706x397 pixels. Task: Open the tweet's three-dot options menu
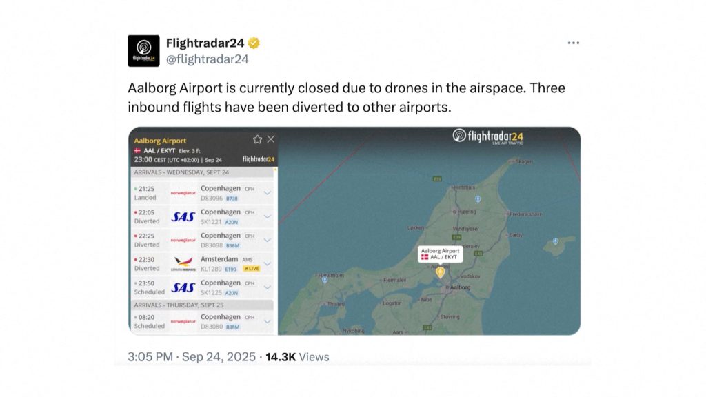(574, 42)
